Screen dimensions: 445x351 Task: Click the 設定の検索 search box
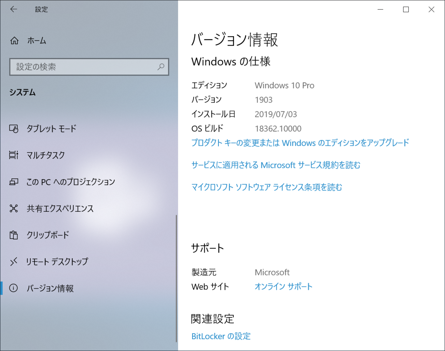click(89, 67)
